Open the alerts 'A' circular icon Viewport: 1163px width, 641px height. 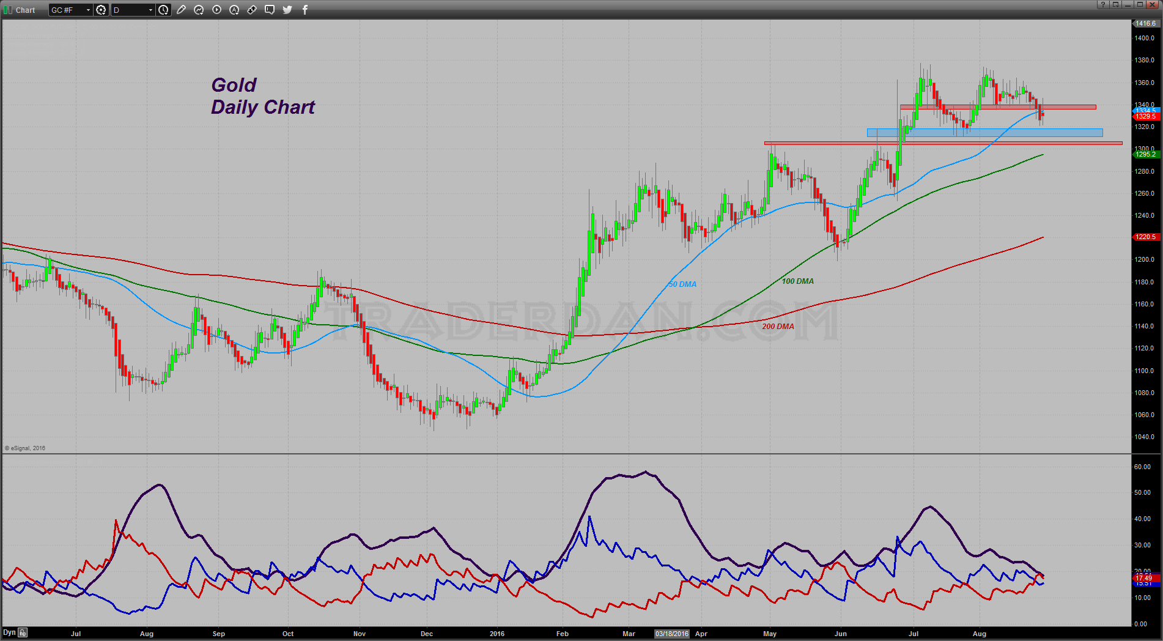pos(234,10)
